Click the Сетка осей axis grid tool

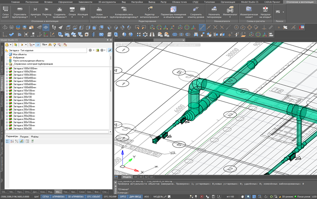click(5, 12)
